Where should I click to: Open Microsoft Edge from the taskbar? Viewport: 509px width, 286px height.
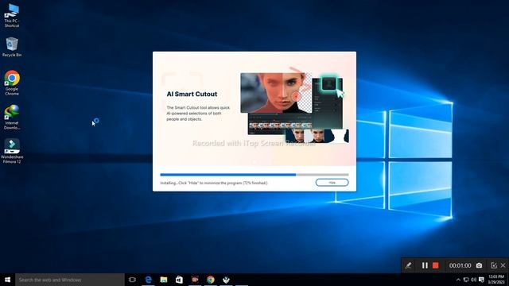(x=148, y=280)
